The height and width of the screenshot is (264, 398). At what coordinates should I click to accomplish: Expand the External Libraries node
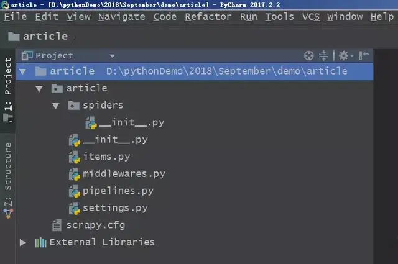[22, 242]
